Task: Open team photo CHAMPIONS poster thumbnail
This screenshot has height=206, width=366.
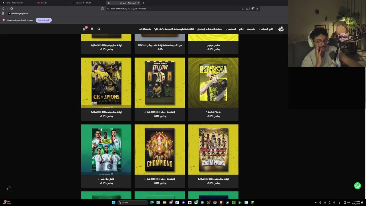Action: point(213,149)
